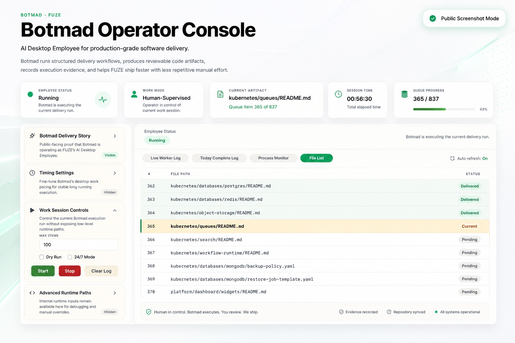The width and height of the screenshot is (515, 343).
Task: Click the Pending badge on the dashboard widgets row
Action: tap(469, 292)
